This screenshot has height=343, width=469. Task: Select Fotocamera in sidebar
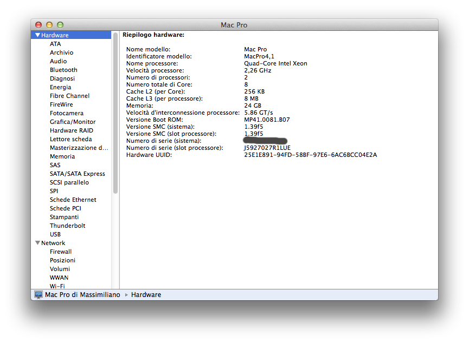[x=66, y=113]
